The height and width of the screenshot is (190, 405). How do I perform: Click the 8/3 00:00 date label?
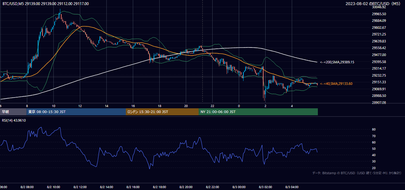point(239,187)
